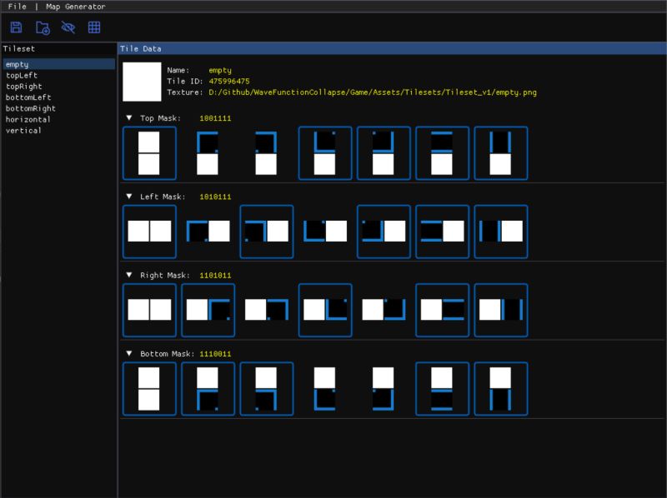Viewport: 667px width, 498px height.
Task: Select the 'empty' tile in Tileset list
Action: coord(58,64)
